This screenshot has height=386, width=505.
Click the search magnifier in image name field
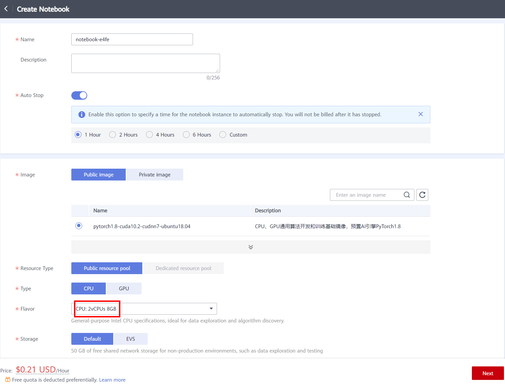click(x=407, y=195)
